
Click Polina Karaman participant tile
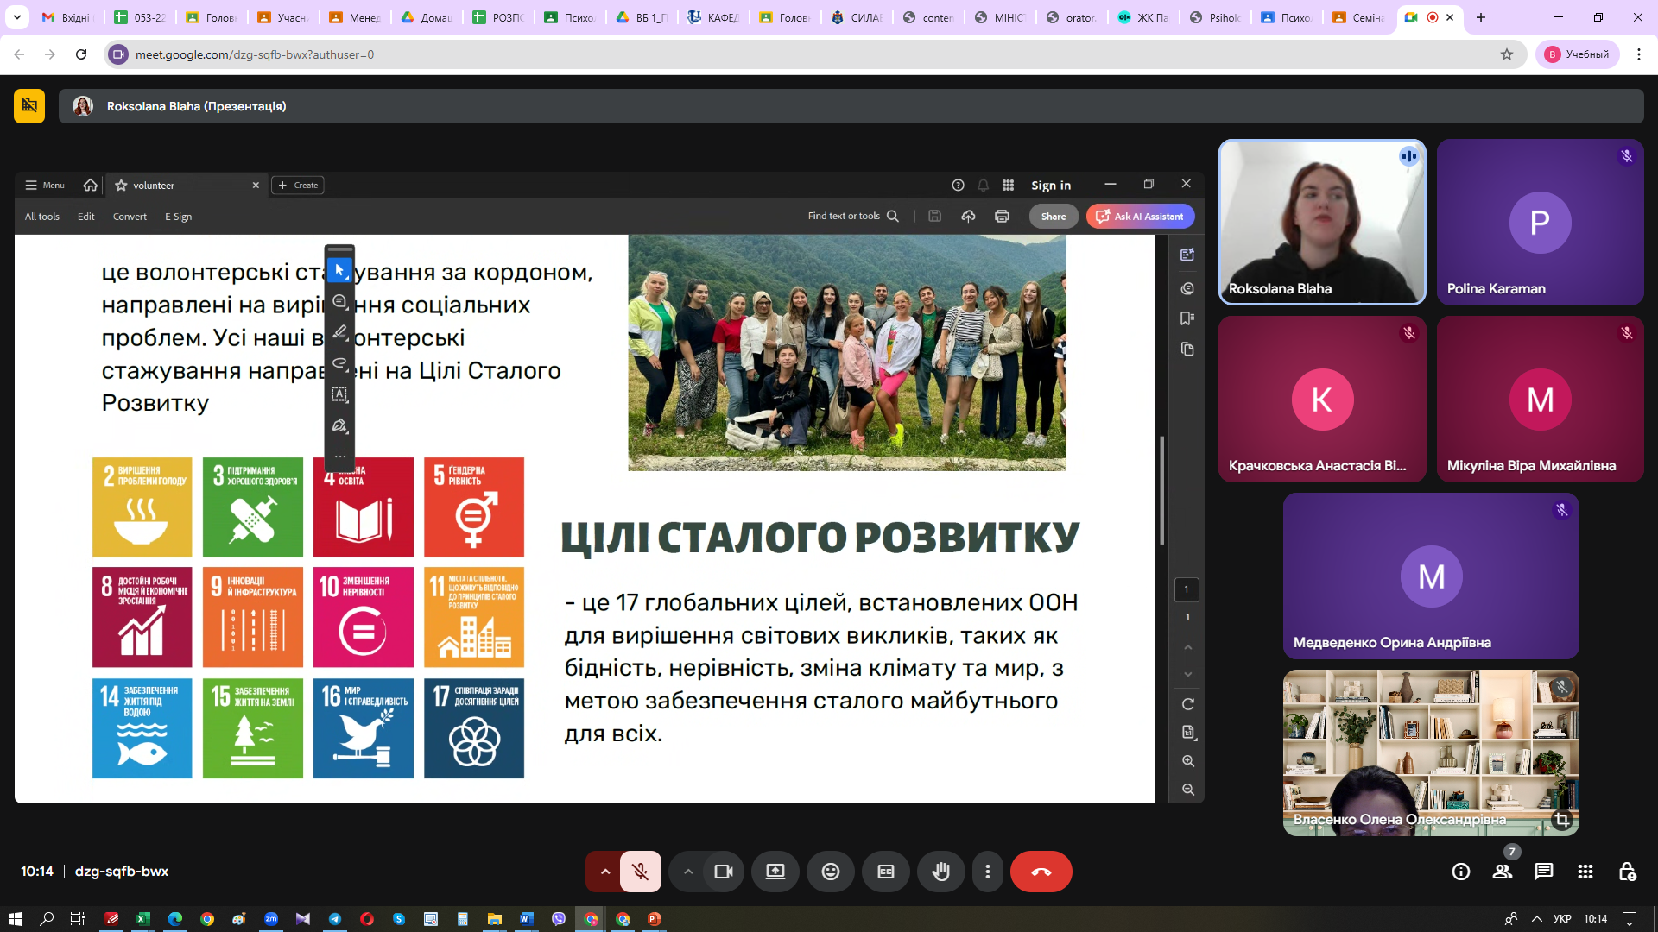pos(1540,222)
